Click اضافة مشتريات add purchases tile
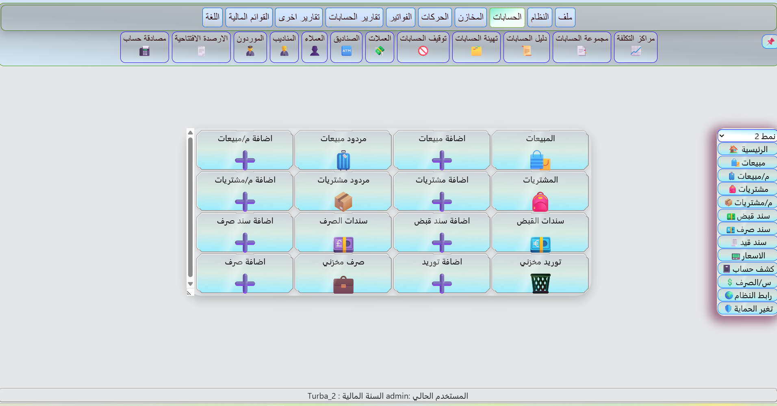 point(442,191)
